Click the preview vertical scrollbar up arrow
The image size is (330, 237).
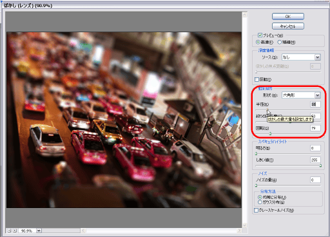pyautogui.click(x=244, y=15)
